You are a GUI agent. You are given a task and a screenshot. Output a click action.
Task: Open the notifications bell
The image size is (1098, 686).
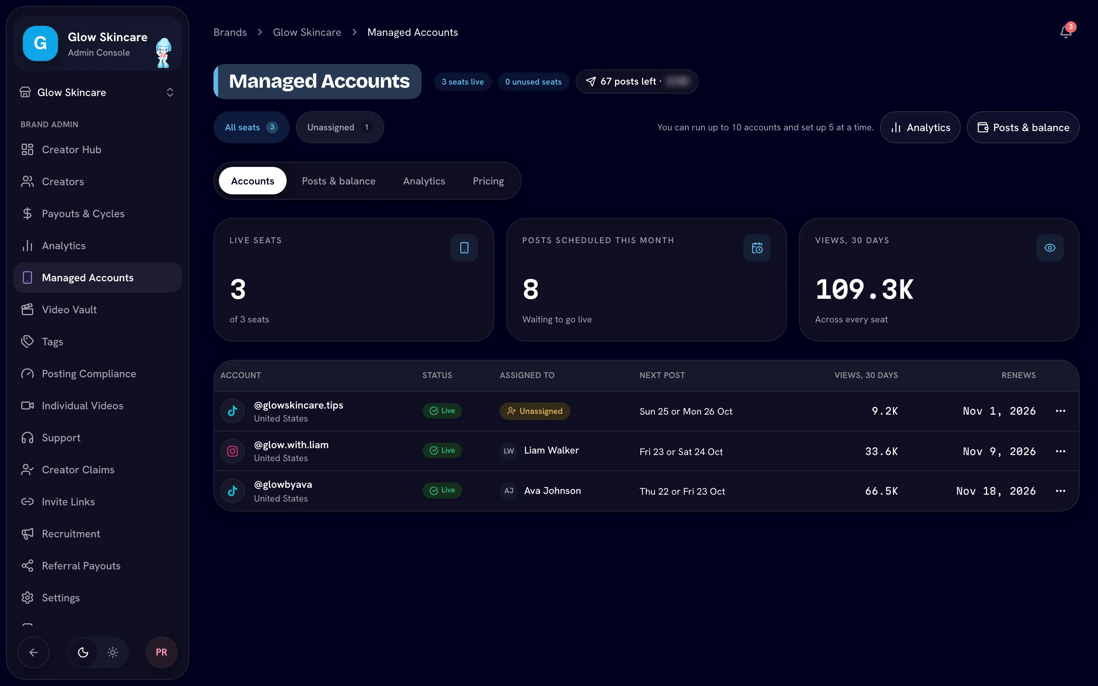pyautogui.click(x=1066, y=32)
